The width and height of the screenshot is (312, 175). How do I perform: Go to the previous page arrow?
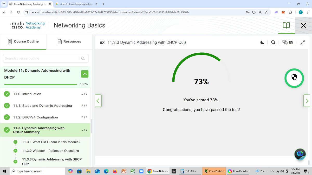(98, 101)
